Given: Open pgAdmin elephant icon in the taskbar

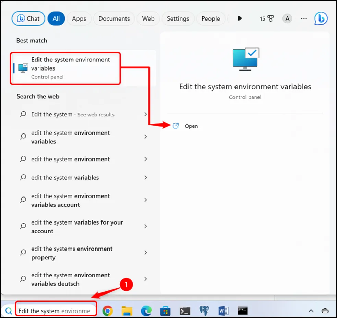Looking at the screenshot, I should 204,311.
